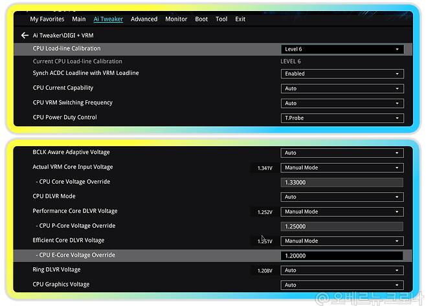Screen dimensions: 426x306
Task: Open Synch ACDC Loadline Enabled dropdown
Action: coord(342,74)
